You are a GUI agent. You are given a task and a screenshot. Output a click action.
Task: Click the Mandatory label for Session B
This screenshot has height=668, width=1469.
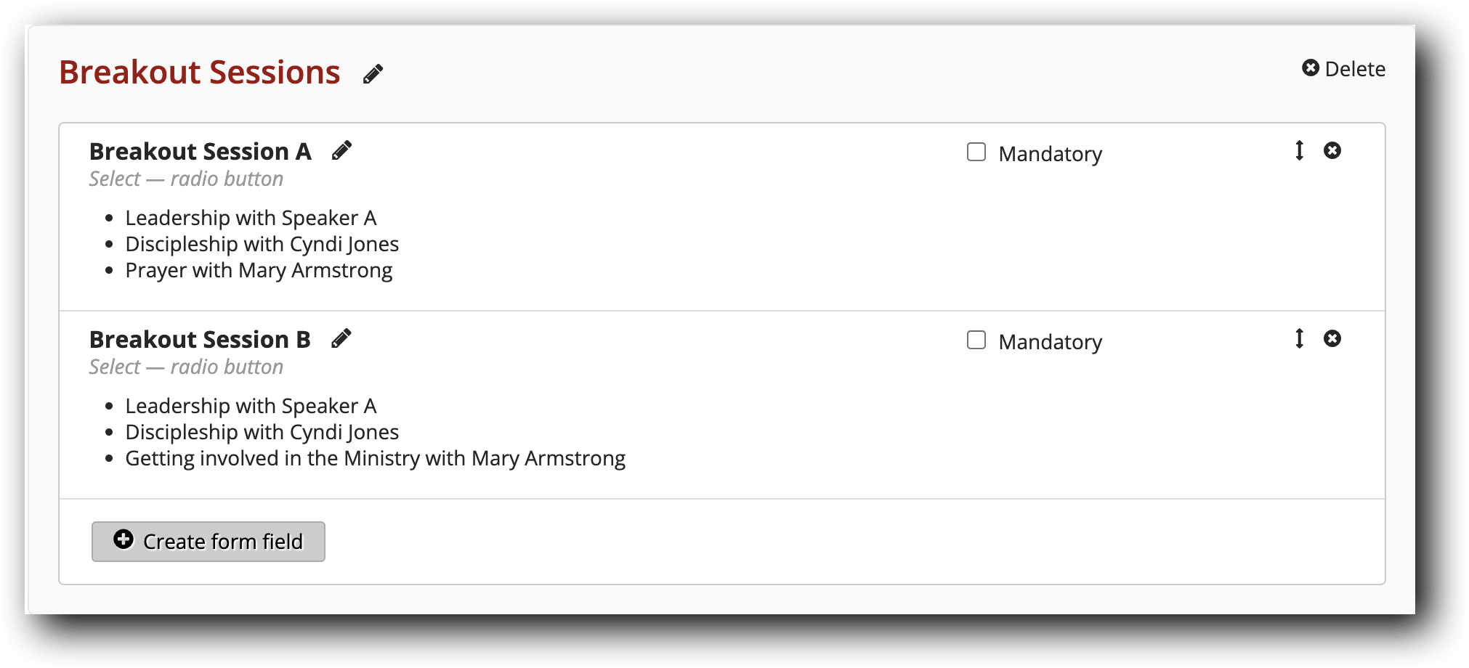point(1051,341)
